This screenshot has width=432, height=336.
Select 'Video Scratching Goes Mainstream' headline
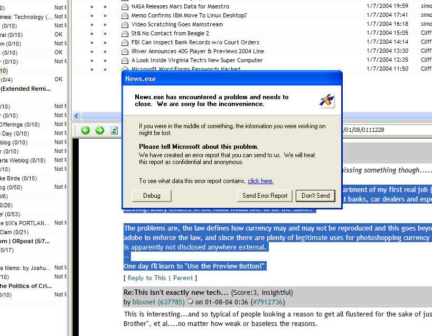pyautogui.click(x=177, y=24)
